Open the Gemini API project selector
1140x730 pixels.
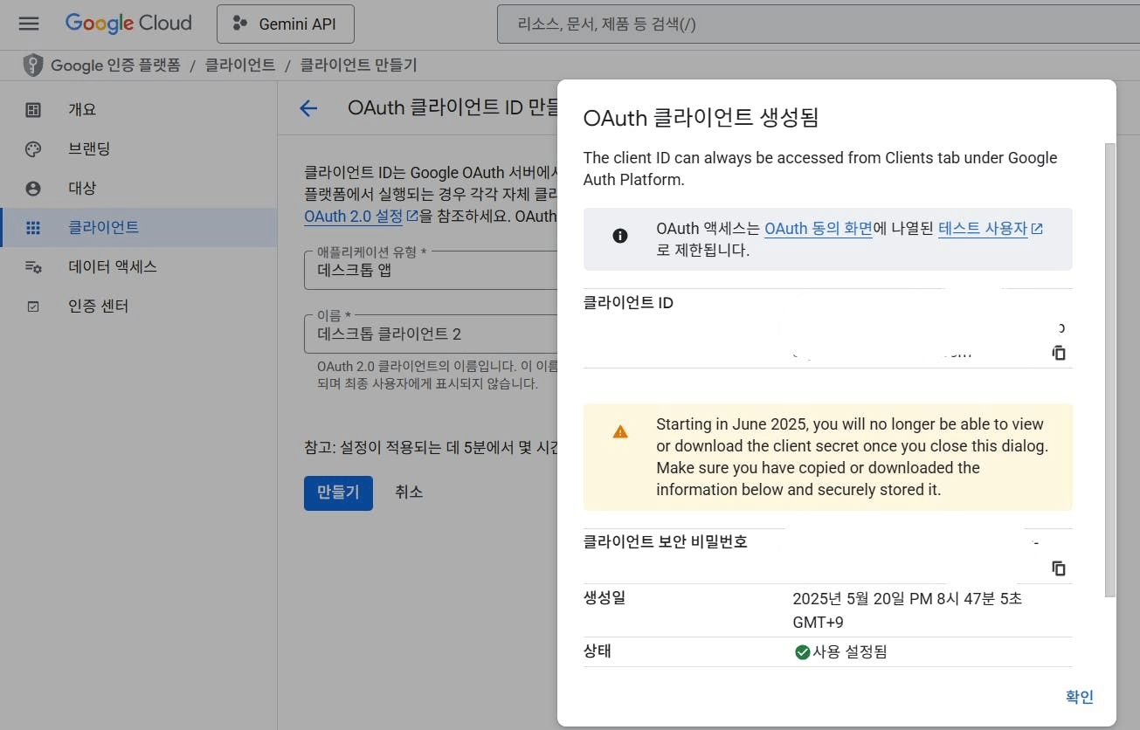pyautogui.click(x=286, y=24)
